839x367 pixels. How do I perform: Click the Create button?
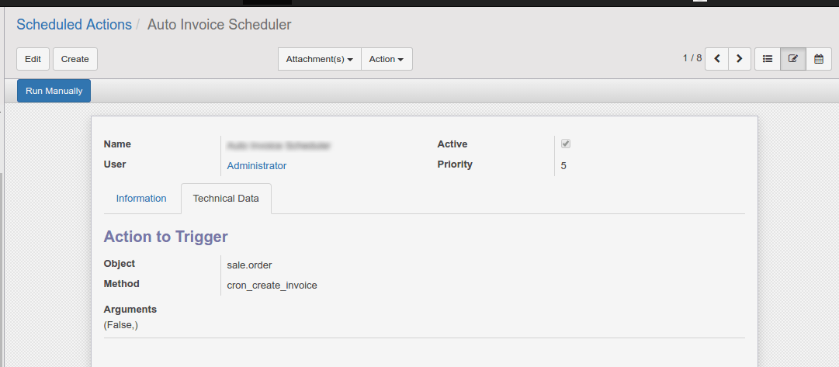coord(75,59)
